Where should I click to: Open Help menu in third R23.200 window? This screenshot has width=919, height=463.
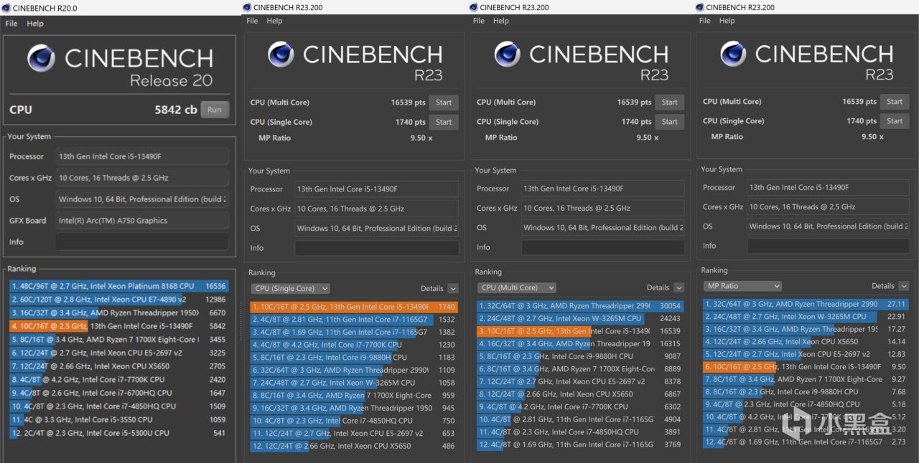(727, 21)
